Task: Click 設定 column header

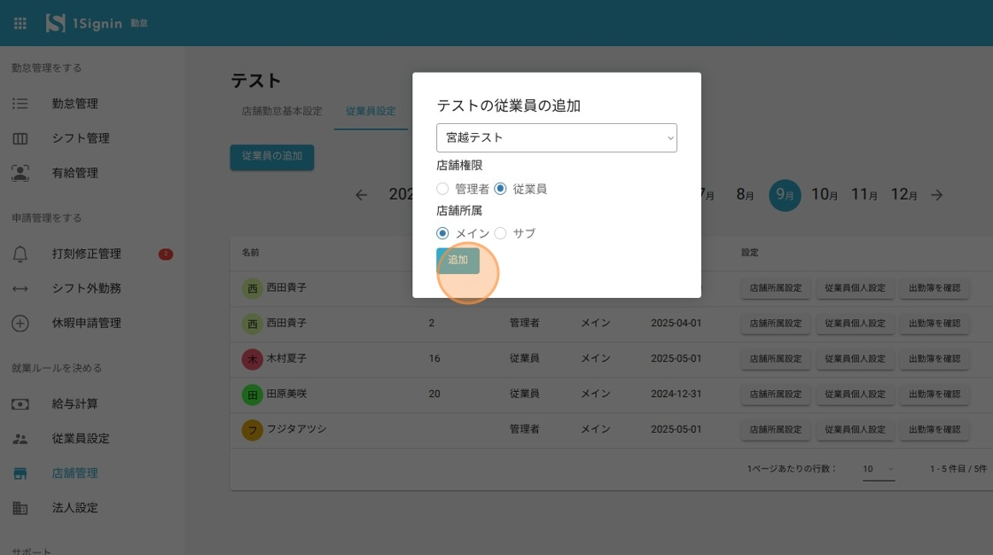Action: pos(750,253)
